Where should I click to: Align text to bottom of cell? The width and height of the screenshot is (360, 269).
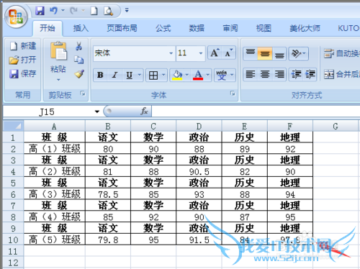[279, 53]
